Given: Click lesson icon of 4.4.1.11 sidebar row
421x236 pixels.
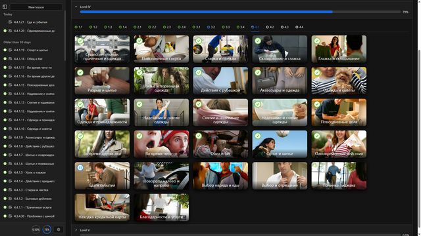Looking at the screenshot, I should (x=11, y=120).
